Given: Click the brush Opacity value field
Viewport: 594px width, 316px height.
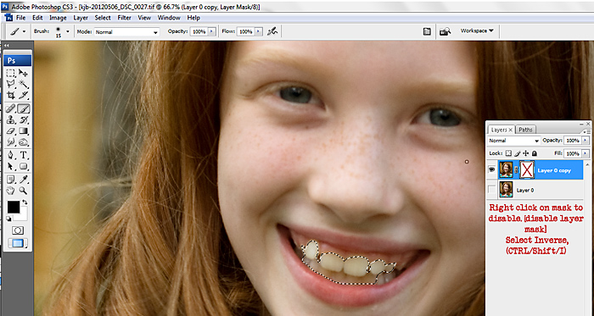Looking at the screenshot, I should 199,31.
